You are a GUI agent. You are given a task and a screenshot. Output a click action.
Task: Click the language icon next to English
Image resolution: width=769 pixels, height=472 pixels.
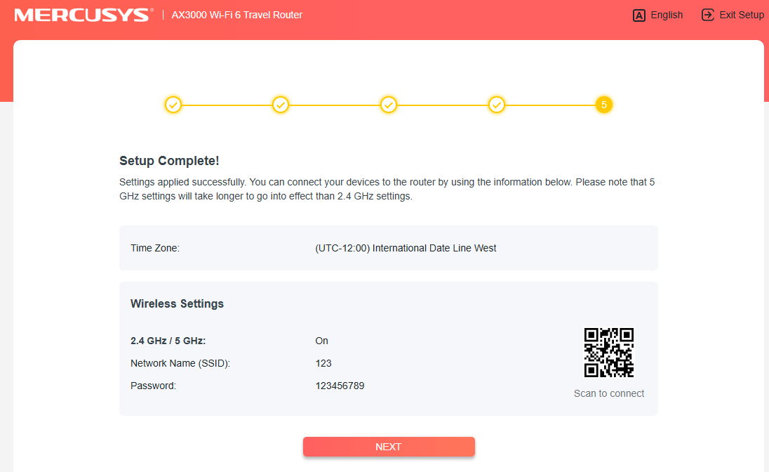pyautogui.click(x=638, y=15)
